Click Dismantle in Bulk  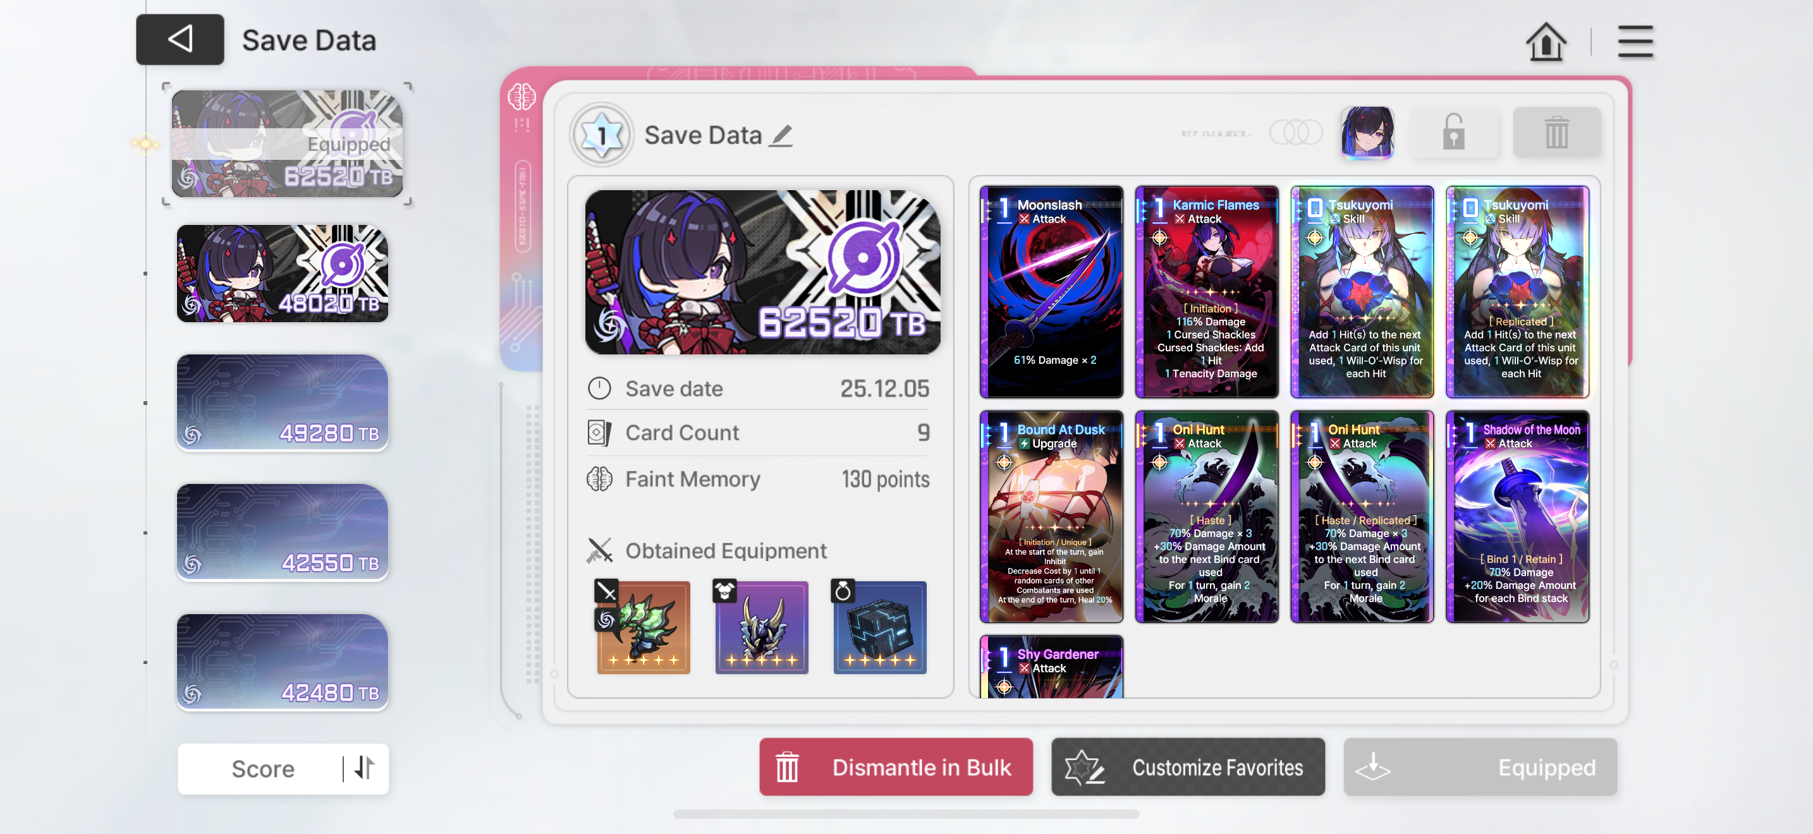point(895,766)
